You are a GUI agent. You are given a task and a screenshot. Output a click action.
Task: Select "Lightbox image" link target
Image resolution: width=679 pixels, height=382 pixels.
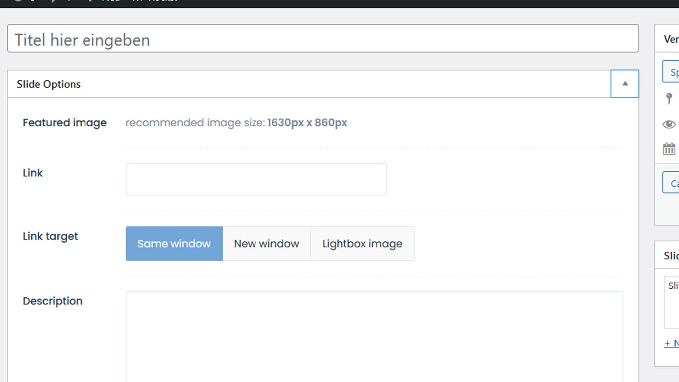[362, 244]
